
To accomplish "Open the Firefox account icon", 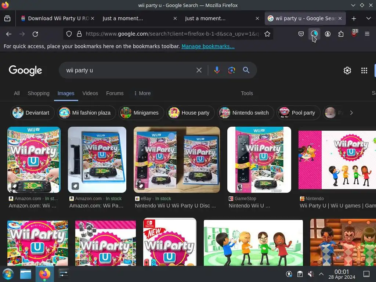I will (x=328, y=34).
